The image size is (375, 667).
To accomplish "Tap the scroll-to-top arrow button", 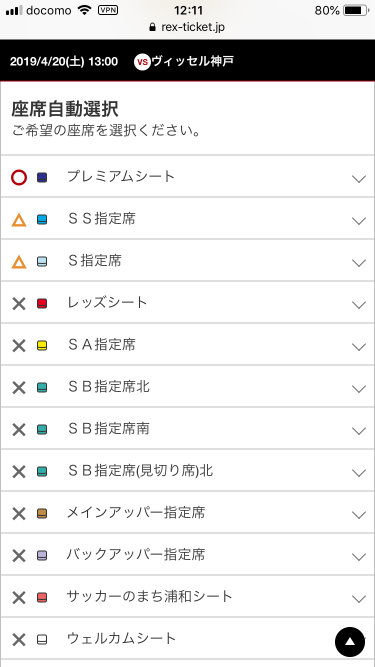I will point(350,641).
